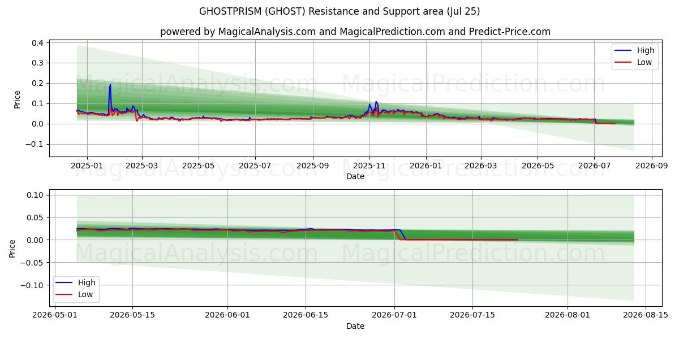Click the bottom chart 'Date' axis label
679x339 pixels.
355,326
